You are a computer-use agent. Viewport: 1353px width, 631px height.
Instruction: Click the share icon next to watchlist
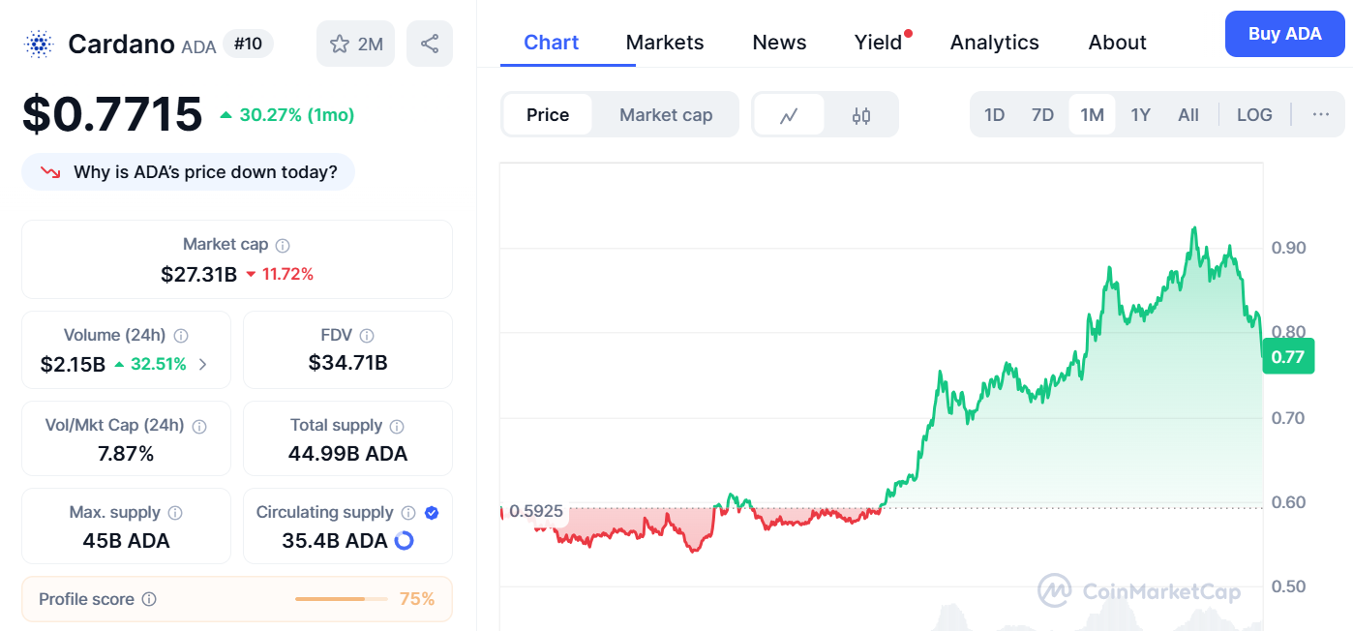[x=430, y=44]
